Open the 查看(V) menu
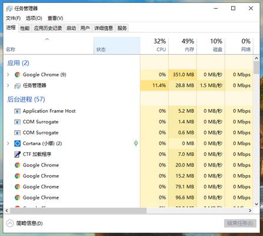The image size is (263, 236). coord(55,18)
